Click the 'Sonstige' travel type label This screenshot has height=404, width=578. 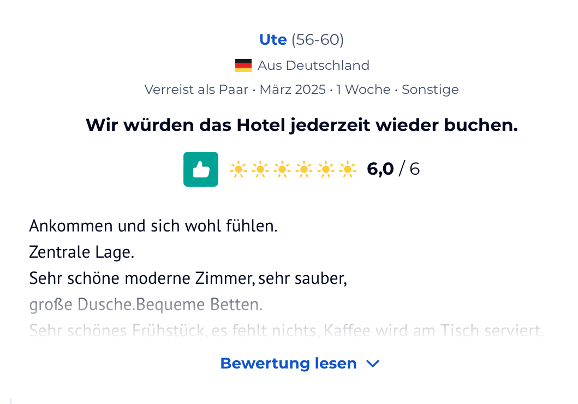click(430, 90)
